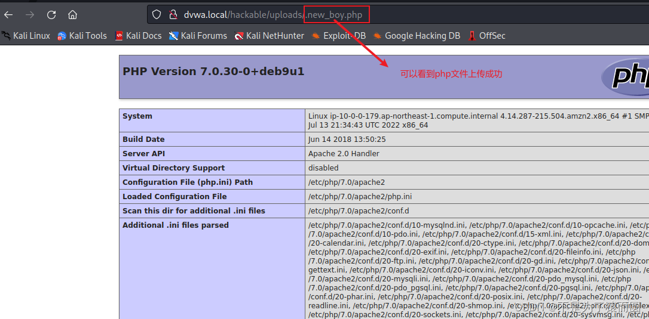Image resolution: width=649 pixels, height=319 pixels.
Task: Open the browser home page icon
Action: tap(73, 15)
